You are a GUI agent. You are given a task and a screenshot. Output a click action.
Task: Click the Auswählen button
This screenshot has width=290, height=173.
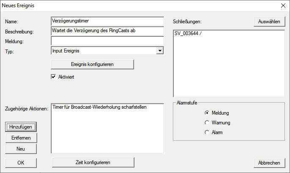coord(269,22)
